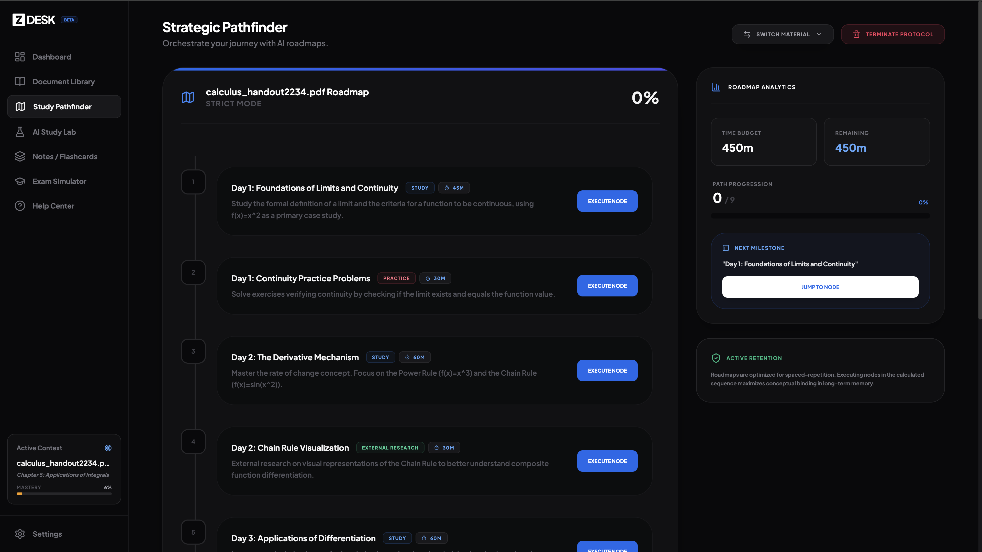Screen dimensions: 982x552
Task: Click the Help Center question mark icon
Action: [x=20, y=206]
